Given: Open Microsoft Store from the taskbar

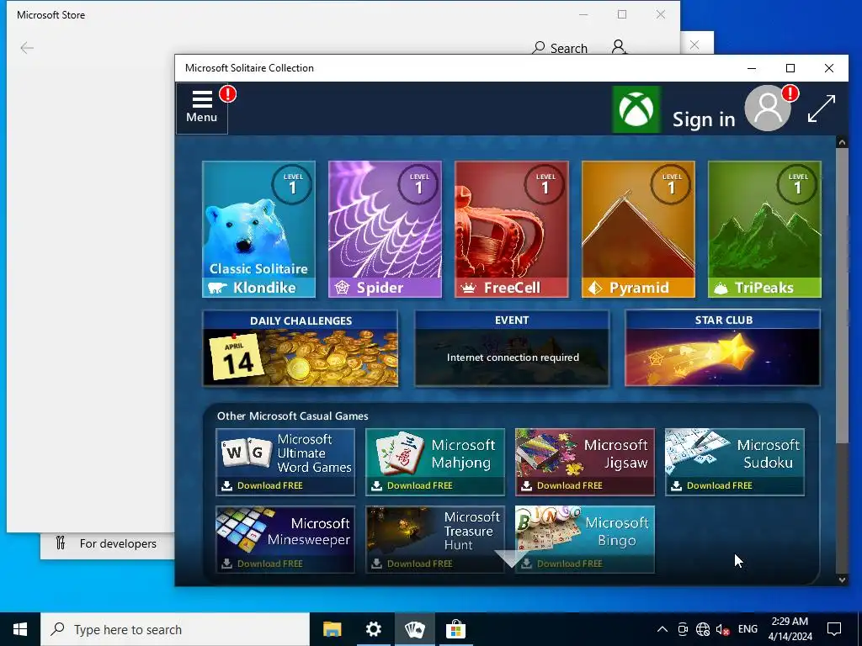Looking at the screenshot, I should (x=455, y=629).
